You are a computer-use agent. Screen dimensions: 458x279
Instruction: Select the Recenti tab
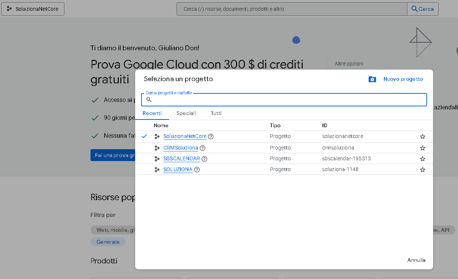152,113
